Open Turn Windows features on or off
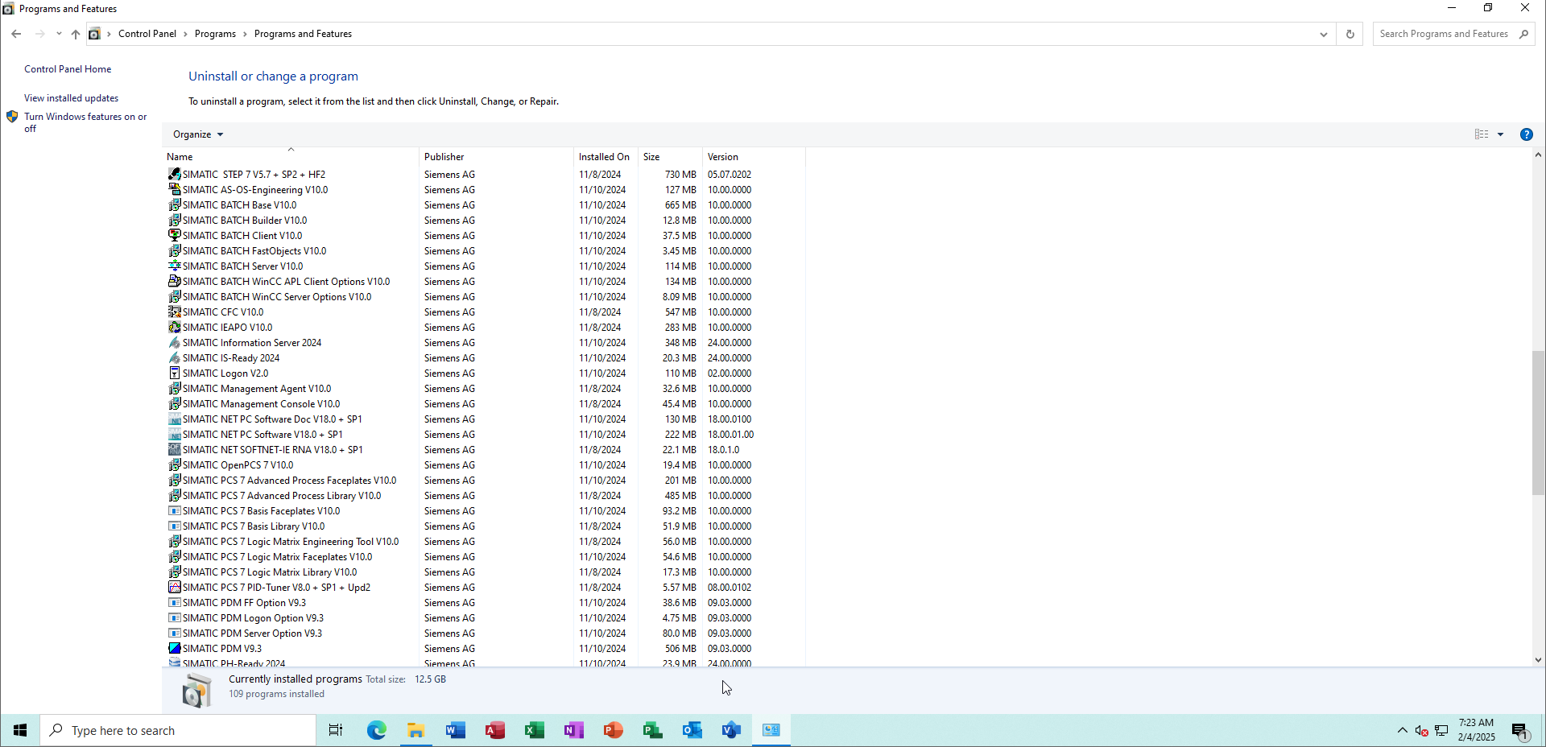This screenshot has width=1546, height=747. [x=85, y=122]
